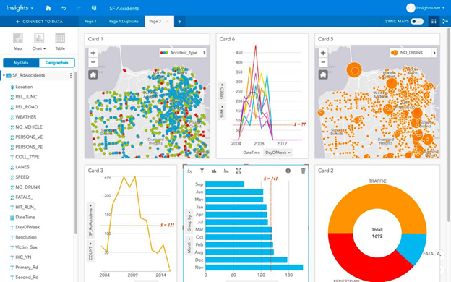Click the Card 2 title

click(x=325, y=171)
